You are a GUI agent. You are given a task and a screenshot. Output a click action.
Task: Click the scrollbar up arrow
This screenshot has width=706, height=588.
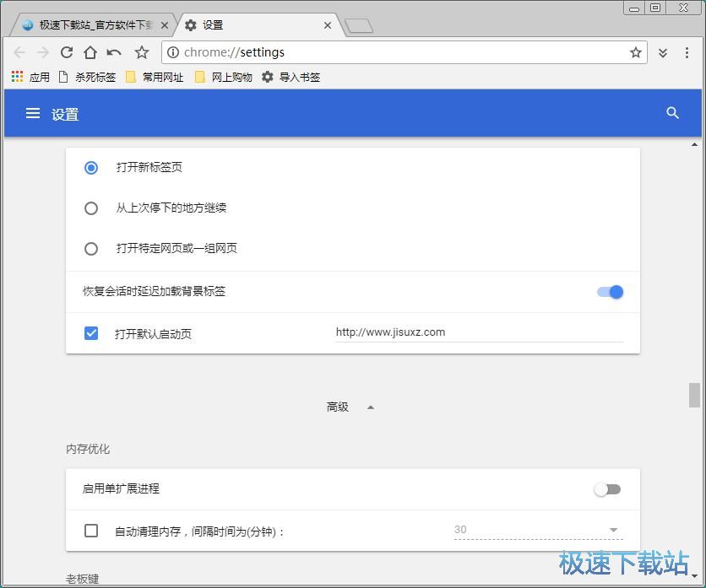(x=694, y=145)
